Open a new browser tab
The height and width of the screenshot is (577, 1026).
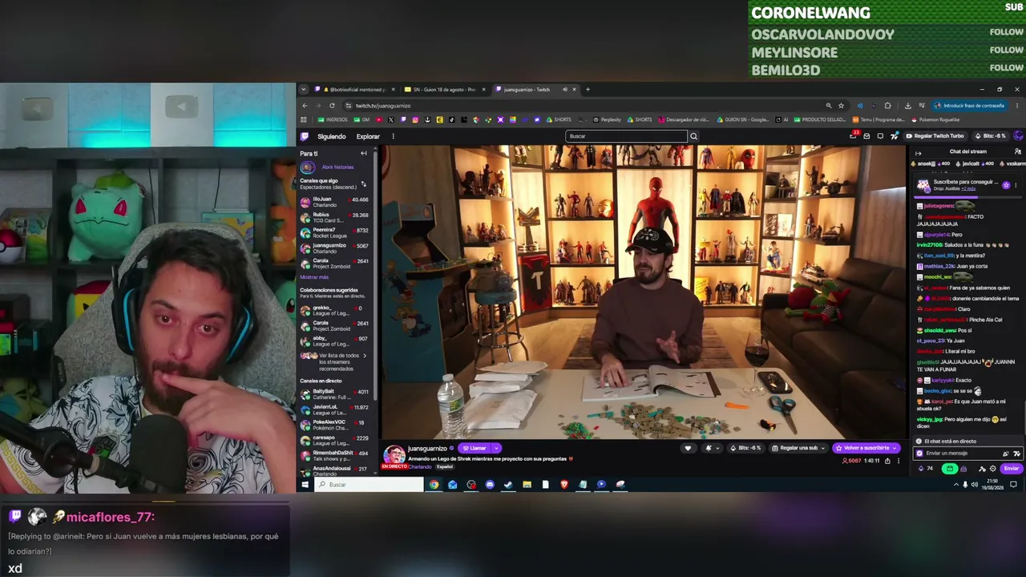[588, 90]
